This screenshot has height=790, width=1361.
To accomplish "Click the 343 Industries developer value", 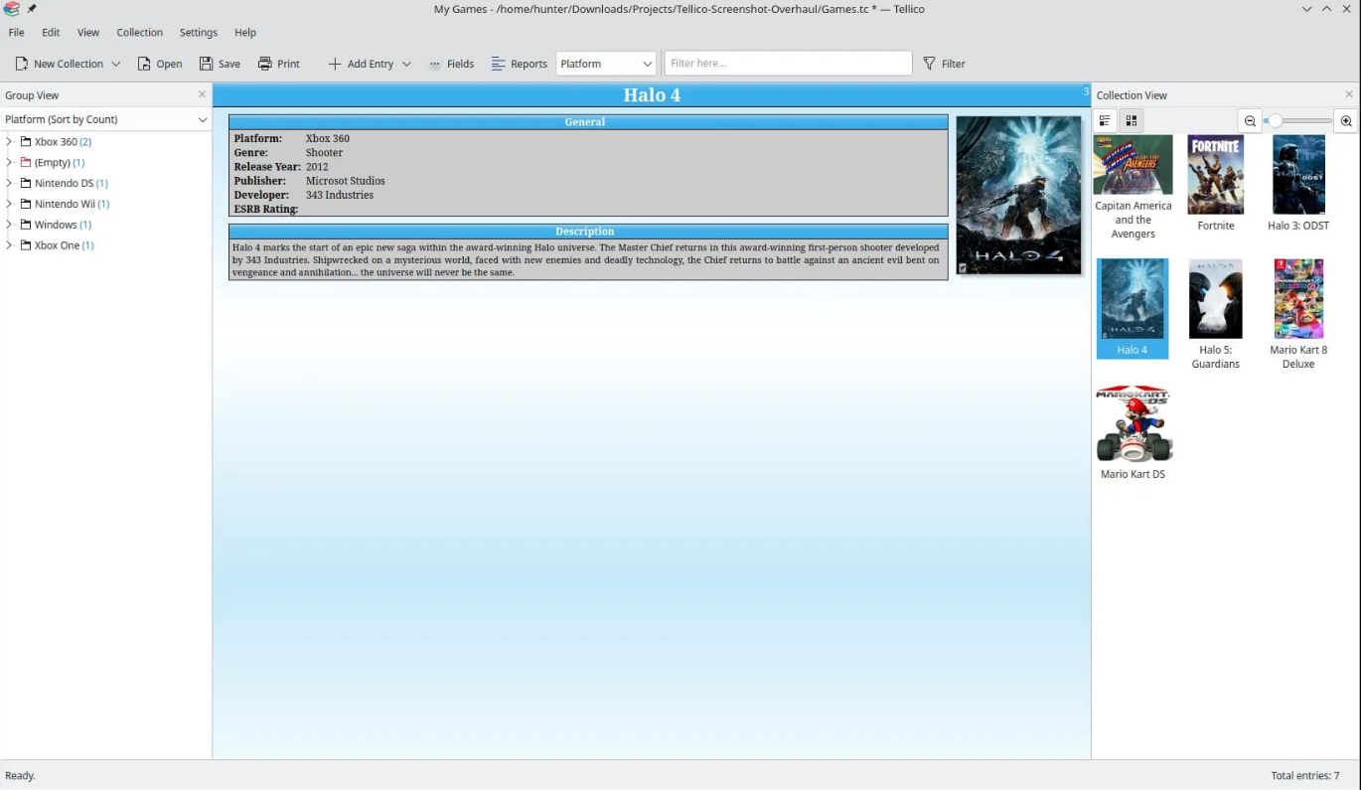I will pyautogui.click(x=340, y=195).
